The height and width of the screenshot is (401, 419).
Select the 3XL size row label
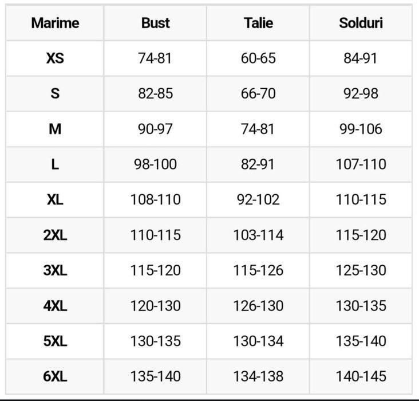[55, 270]
